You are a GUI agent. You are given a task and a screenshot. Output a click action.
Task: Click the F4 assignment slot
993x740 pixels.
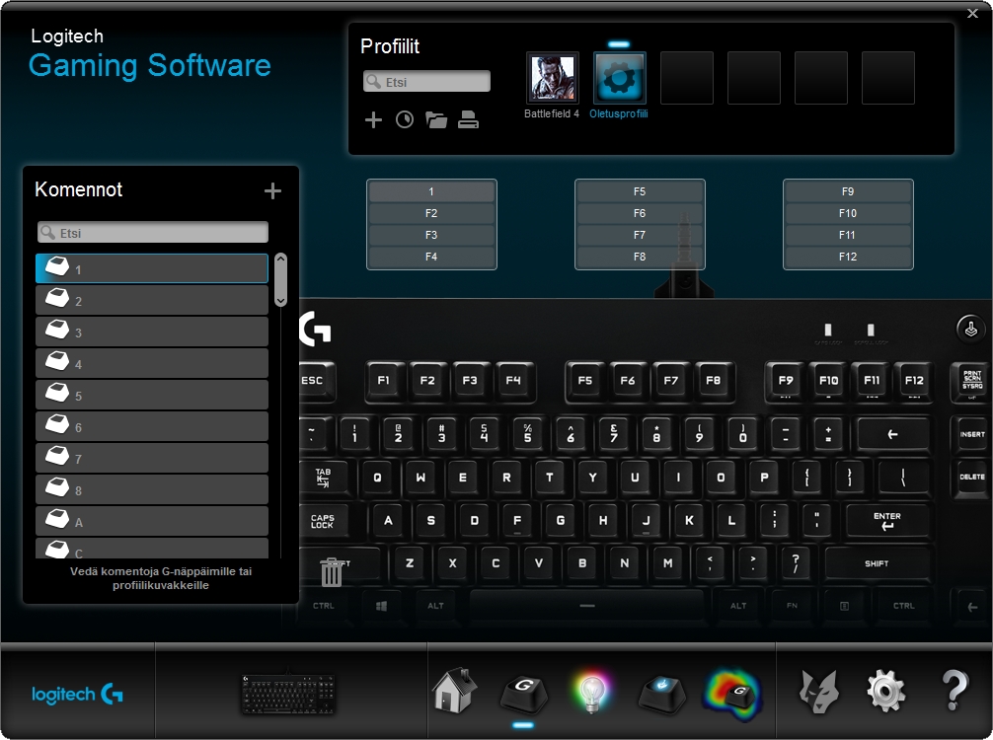point(431,257)
